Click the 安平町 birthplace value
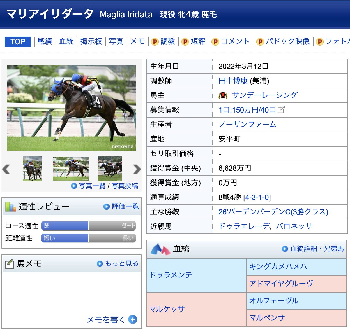The width and height of the screenshot is (350, 332). pyautogui.click(x=229, y=139)
